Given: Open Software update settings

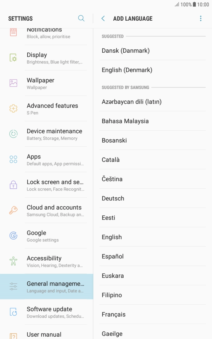Looking at the screenshot, I should [x=55, y=312].
